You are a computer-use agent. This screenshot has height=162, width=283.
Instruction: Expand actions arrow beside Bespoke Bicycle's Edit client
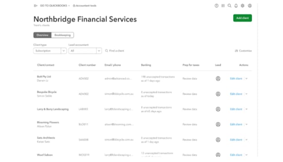click(x=246, y=94)
